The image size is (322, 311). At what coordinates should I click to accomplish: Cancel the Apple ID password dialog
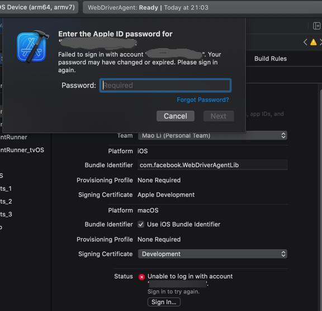176,116
